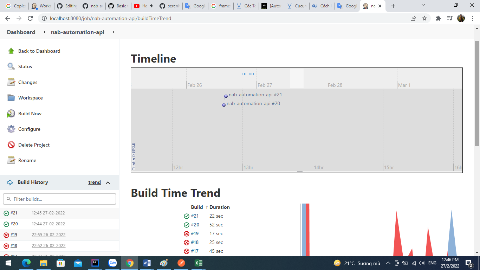Open a new browser tab
This screenshot has width=480, height=270.
[x=393, y=6]
